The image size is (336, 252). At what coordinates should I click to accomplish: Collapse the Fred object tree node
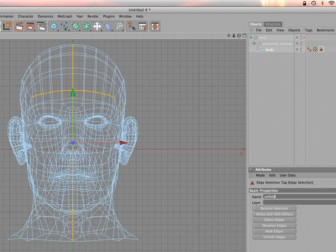251,38
